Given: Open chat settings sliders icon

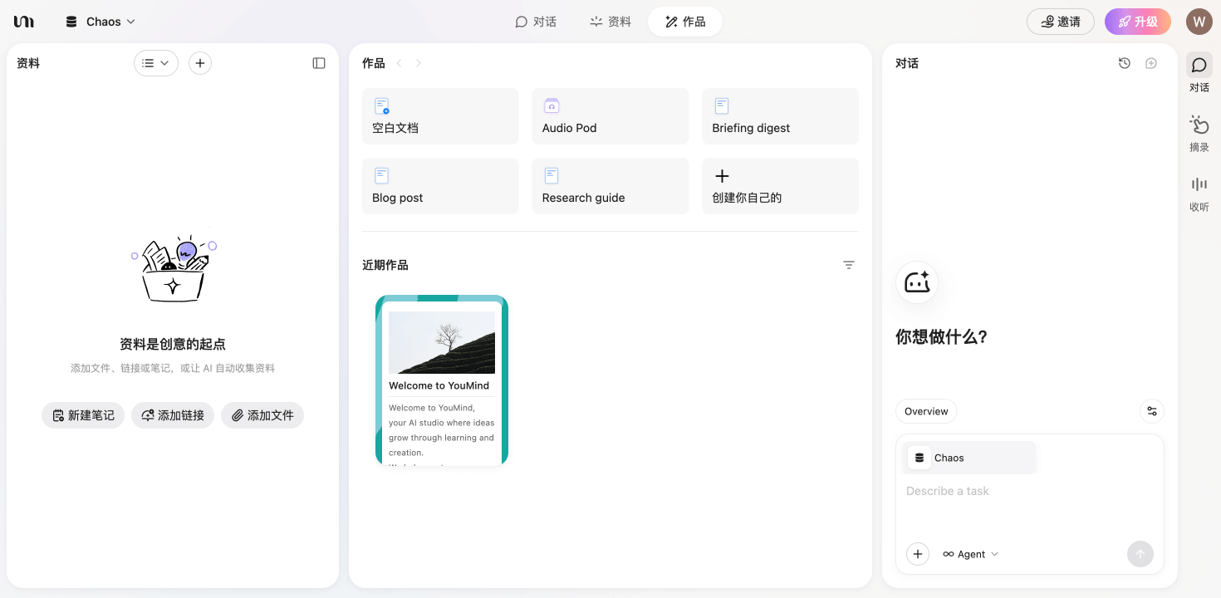Looking at the screenshot, I should point(1151,411).
